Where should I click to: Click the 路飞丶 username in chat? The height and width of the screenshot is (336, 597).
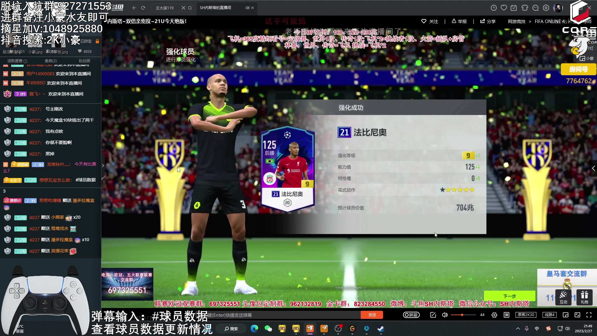point(37,94)
